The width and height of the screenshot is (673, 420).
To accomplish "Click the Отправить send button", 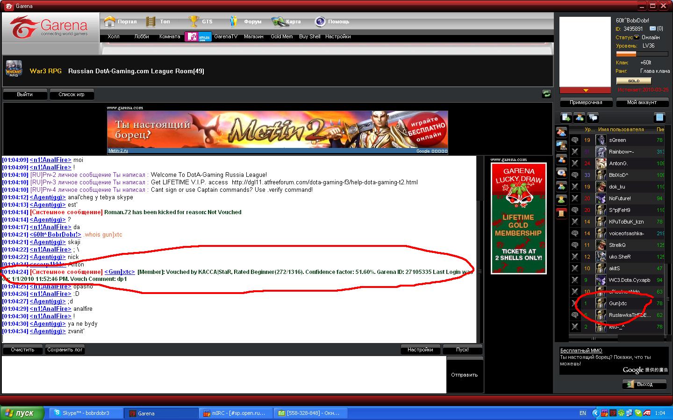I will (x=465, y=375).
